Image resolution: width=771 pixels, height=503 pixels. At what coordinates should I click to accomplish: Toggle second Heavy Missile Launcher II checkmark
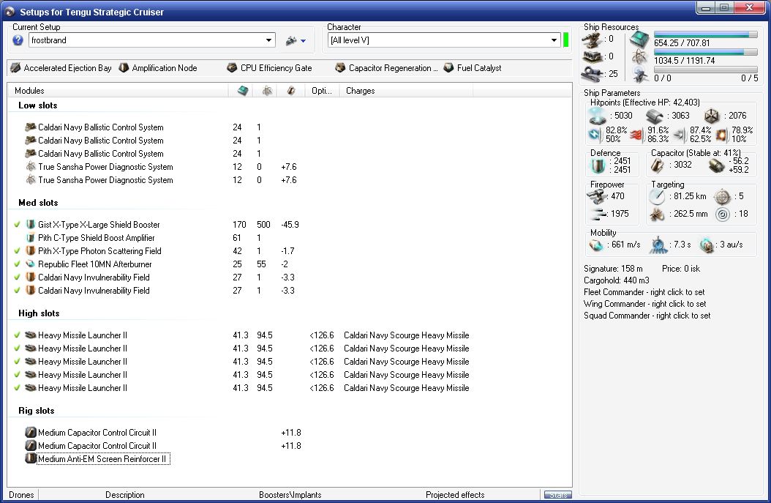point(18,349)
